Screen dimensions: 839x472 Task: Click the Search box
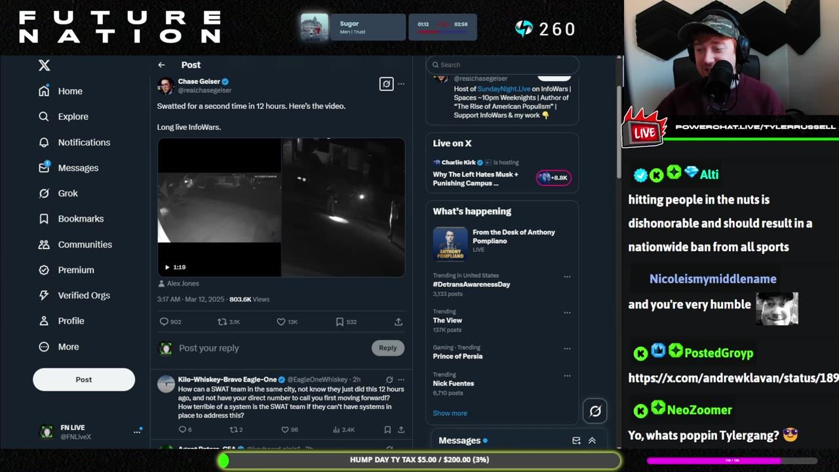503,65
